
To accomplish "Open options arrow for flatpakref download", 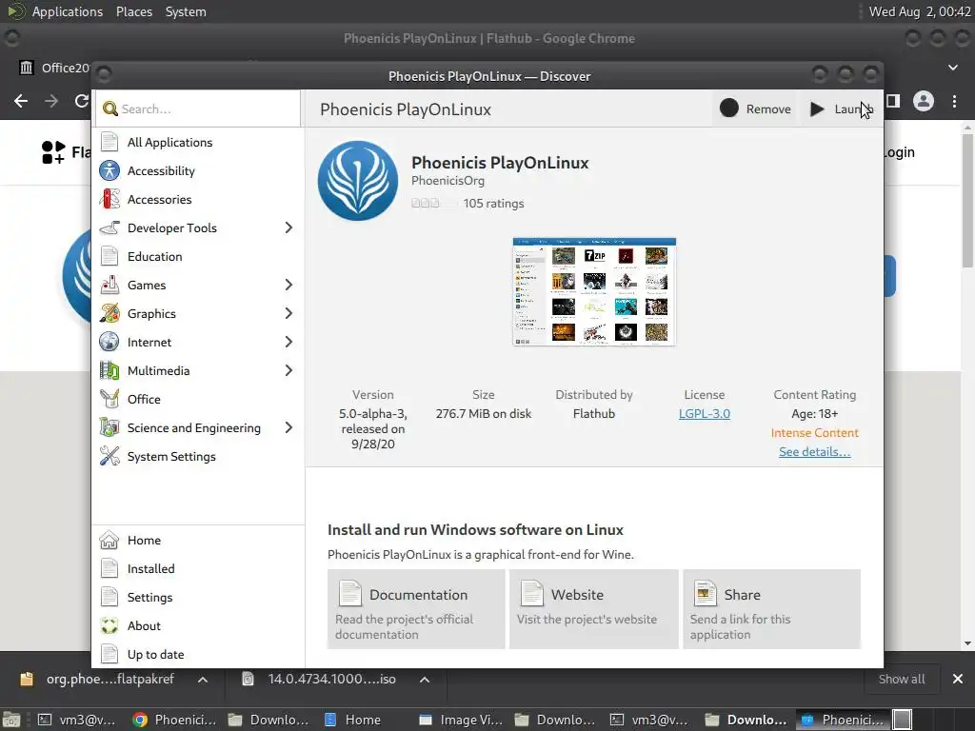I will click(203, 680).
